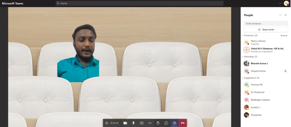Select Nancy Johnson in presenters
This screenshot has width=291, height=127.
click(x=266, y=42)
